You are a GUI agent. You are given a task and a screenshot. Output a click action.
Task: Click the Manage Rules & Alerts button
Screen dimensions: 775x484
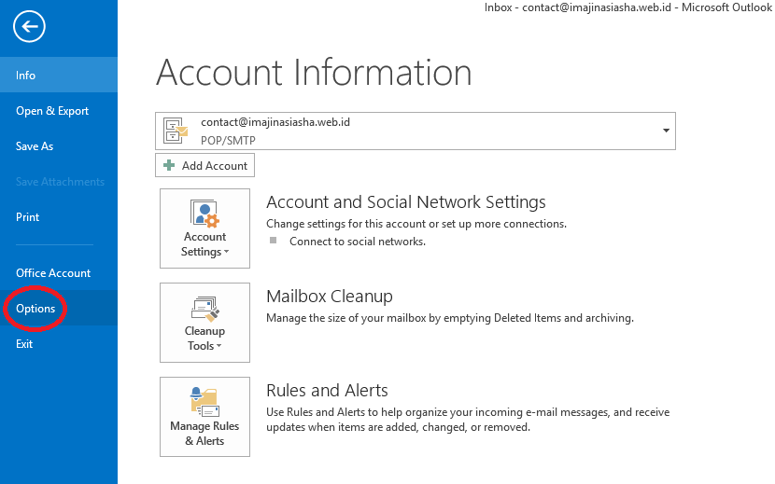tap(204, 417)
